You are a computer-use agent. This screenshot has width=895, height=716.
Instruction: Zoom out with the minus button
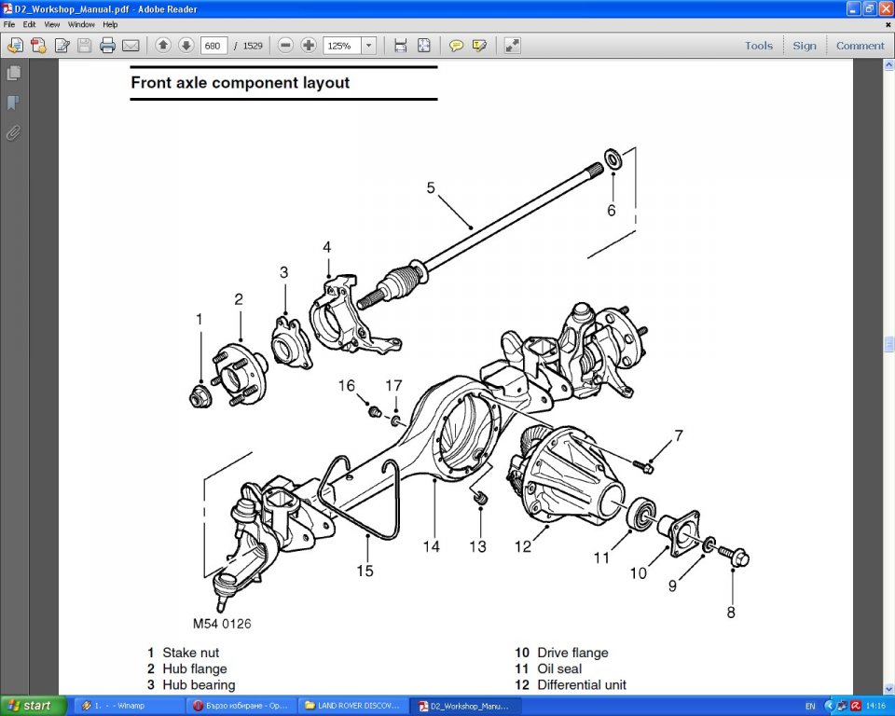point(286,45)
